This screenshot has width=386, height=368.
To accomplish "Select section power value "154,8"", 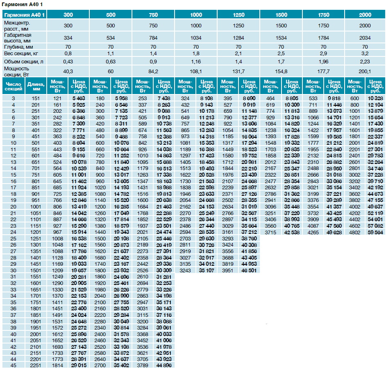I will tap(281, 72).
